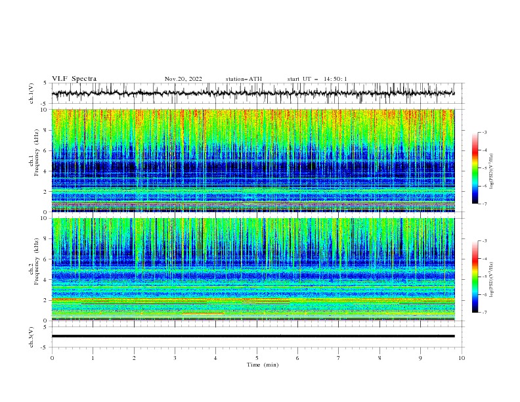
Task: Click the ch.1 frequency axis tick "8"
Action: (x=47, y=130)
